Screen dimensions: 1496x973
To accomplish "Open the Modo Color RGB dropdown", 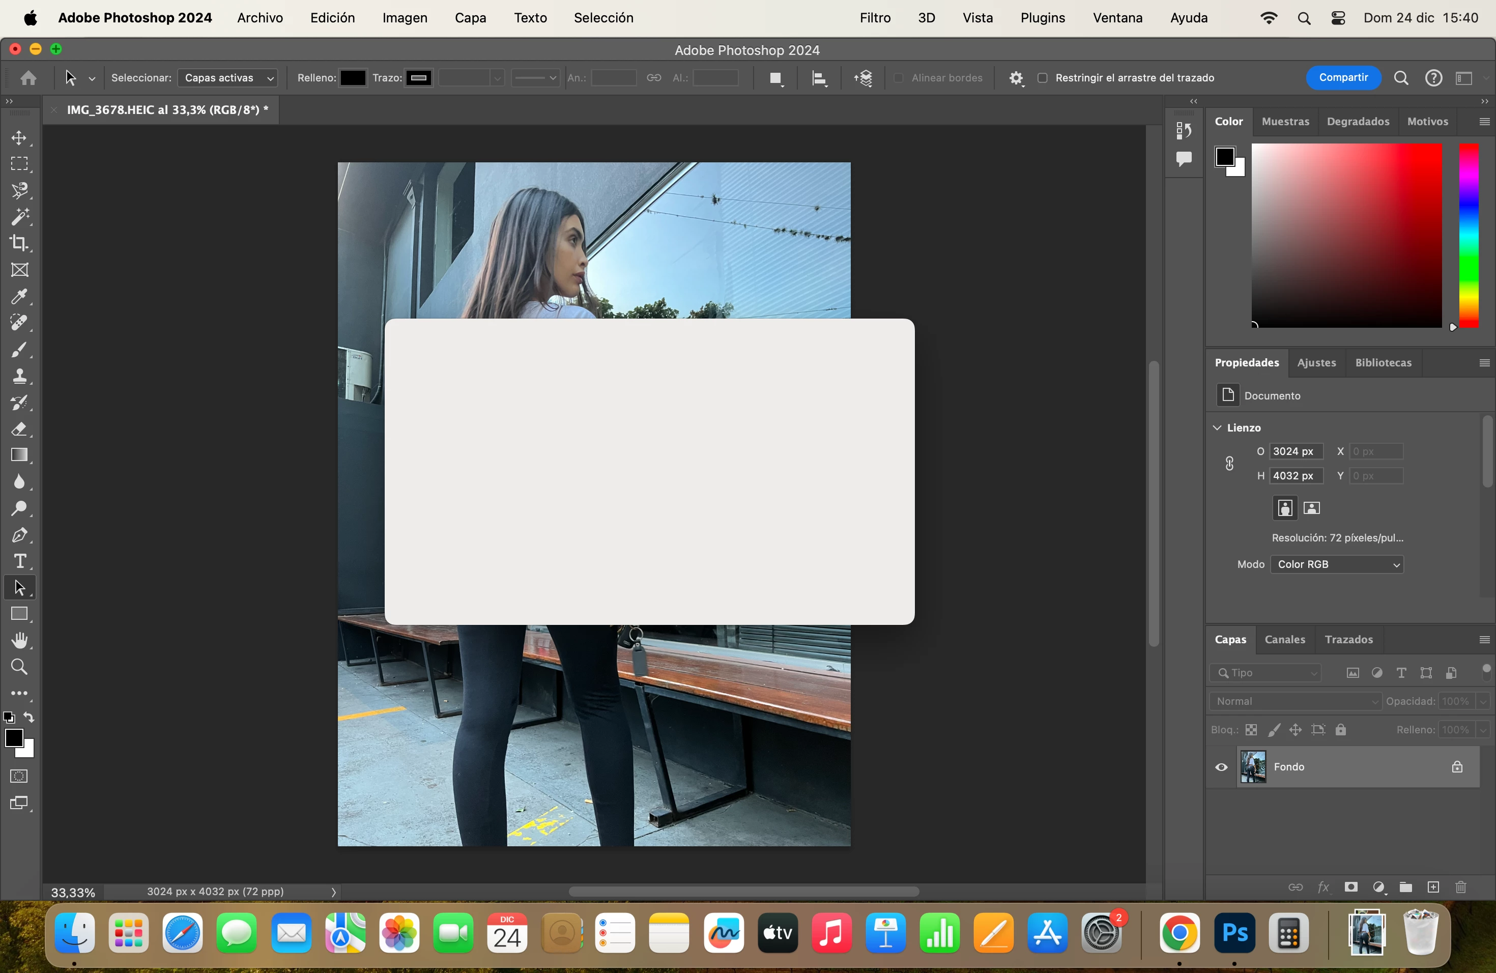I will [1337, 564].
